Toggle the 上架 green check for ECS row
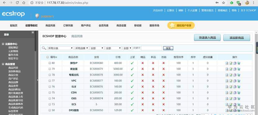Image resolution: width=258 pixels, height=115 pixels. [132, 104]
